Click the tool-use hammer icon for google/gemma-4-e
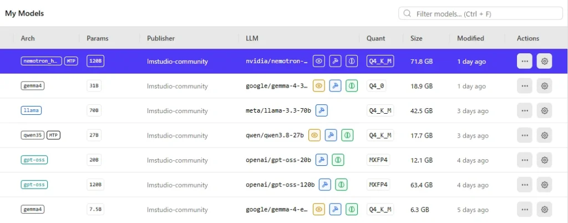 336,209
